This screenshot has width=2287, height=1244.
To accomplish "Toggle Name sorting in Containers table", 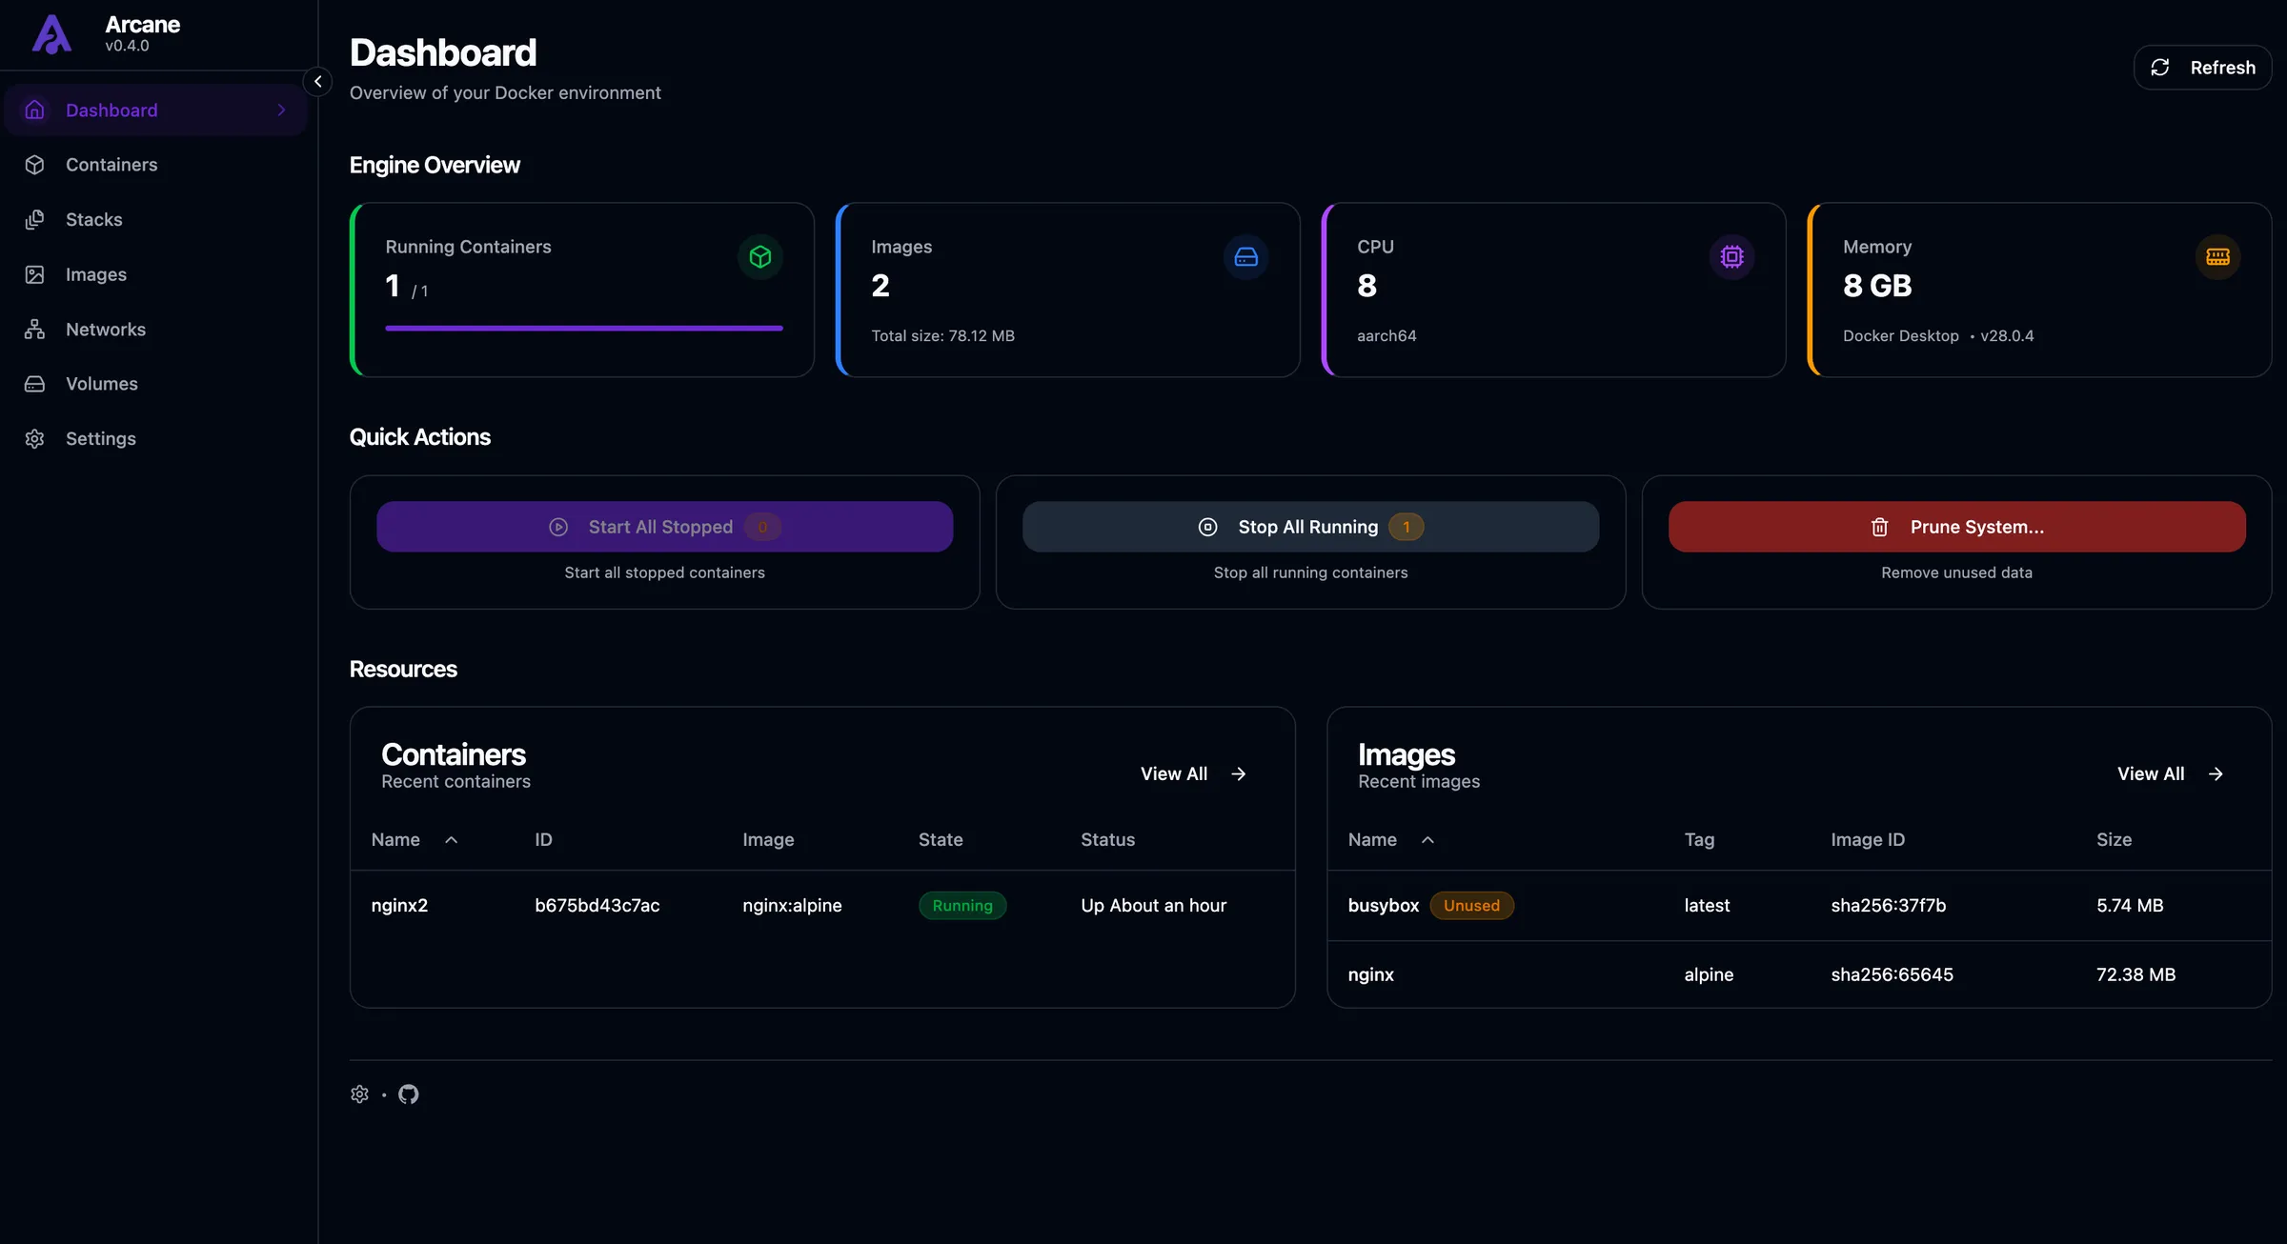I will pyautogui.click(x=451, y=840).
